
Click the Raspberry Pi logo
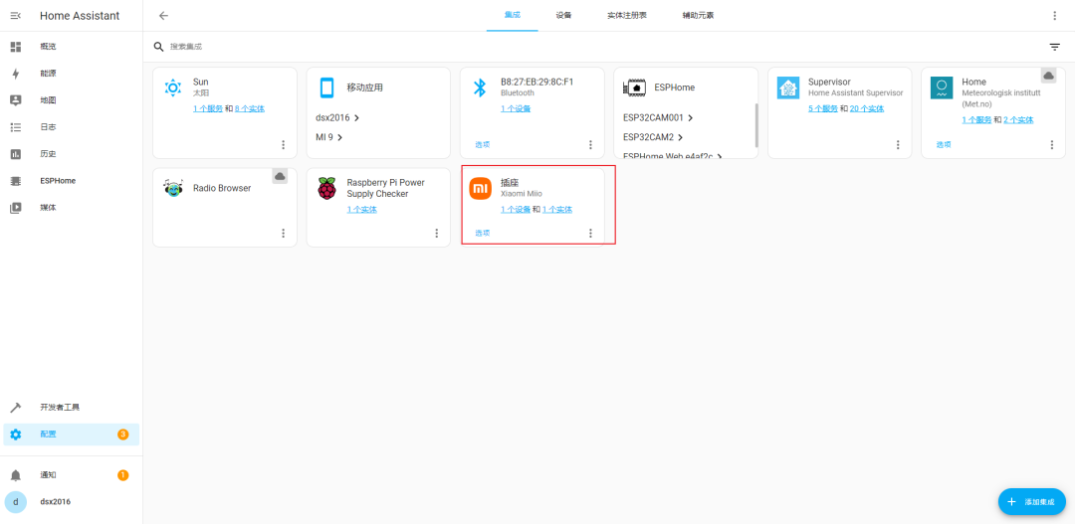(x=327, y=188)
